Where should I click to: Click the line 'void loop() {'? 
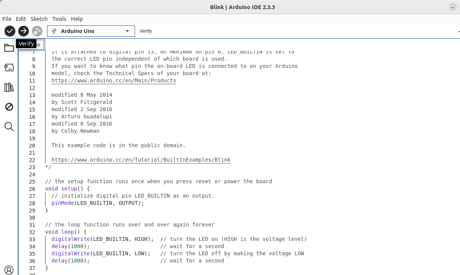click(x=66, y=232)
